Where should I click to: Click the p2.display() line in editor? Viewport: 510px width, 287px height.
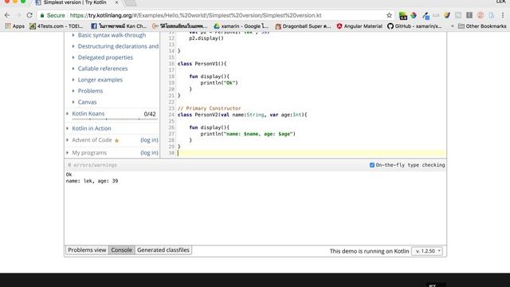pyautogui.click(x=206, y=38)
